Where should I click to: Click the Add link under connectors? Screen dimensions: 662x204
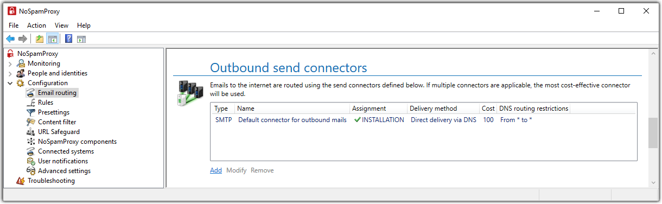coord(216,170)
